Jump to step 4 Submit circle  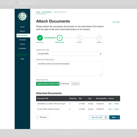pyautogui.click(x=99, y=38)
